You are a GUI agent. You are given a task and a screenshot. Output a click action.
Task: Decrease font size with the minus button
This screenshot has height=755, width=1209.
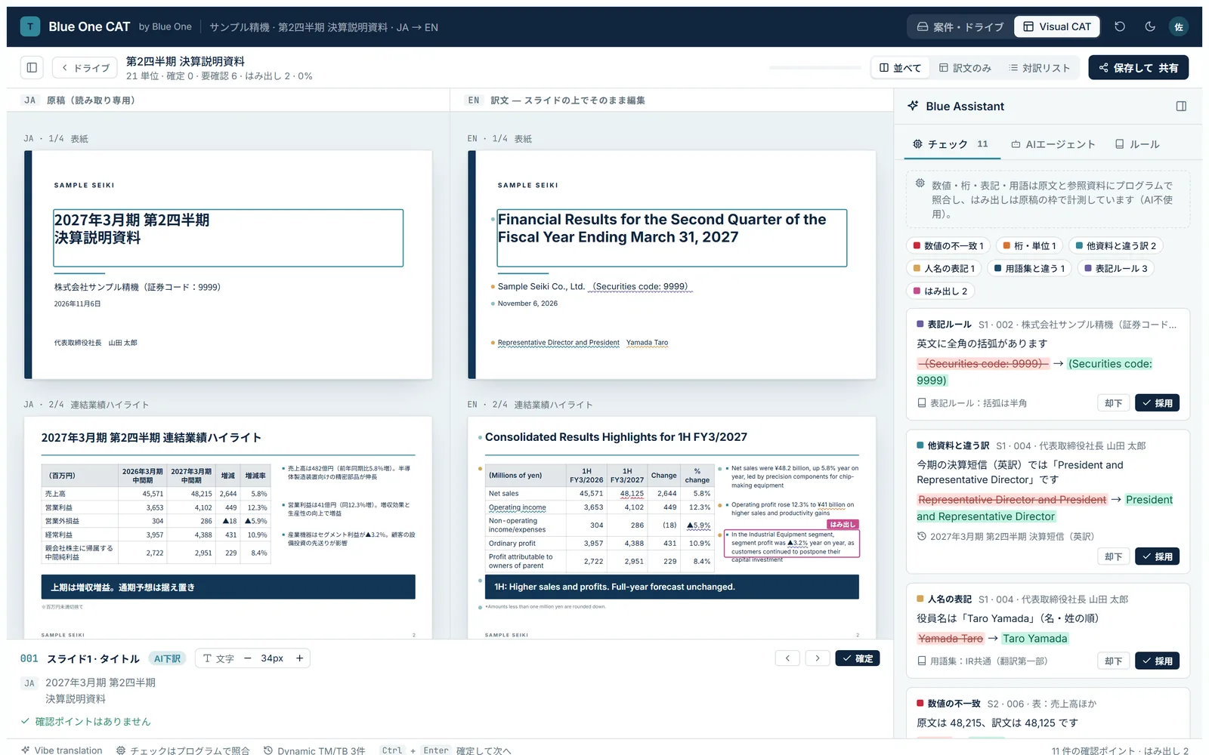coord(247,658)
